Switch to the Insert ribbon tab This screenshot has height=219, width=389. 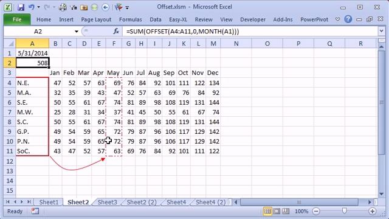coord(66,19)
